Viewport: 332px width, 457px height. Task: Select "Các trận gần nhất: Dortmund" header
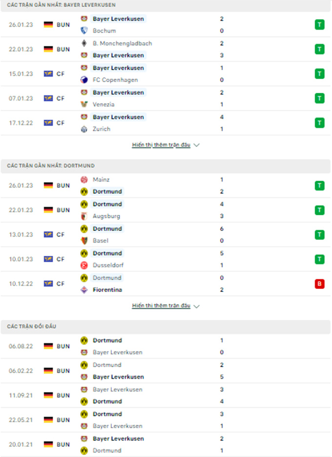(51, 166)
